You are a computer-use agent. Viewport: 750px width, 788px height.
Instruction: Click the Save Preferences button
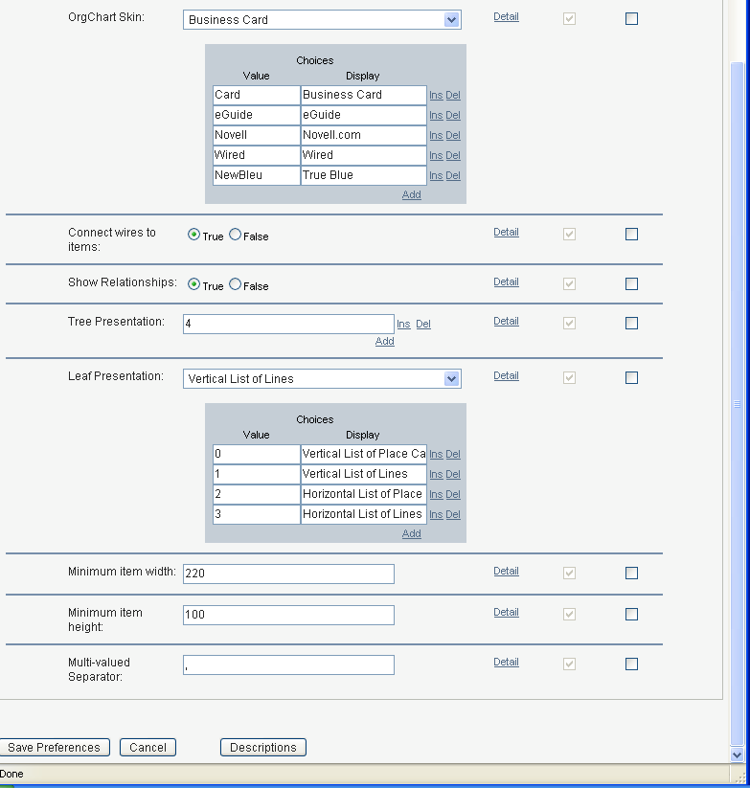[x=55, y=747]
